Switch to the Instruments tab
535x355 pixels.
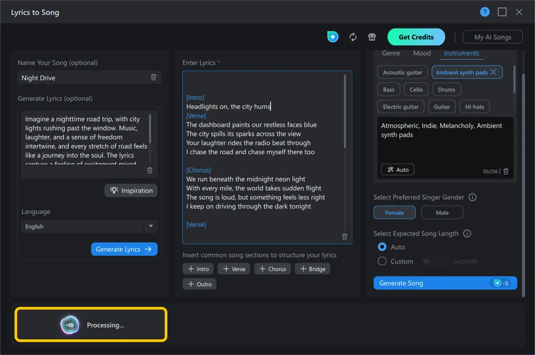[461, 53]
